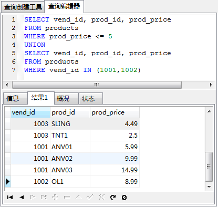Open the 信息 tab
Viewport: 218px width, 207px height.
point(16,98)
